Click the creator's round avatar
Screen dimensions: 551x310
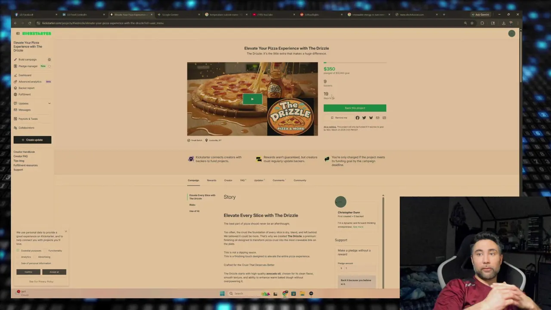click(x=341, y=201)
